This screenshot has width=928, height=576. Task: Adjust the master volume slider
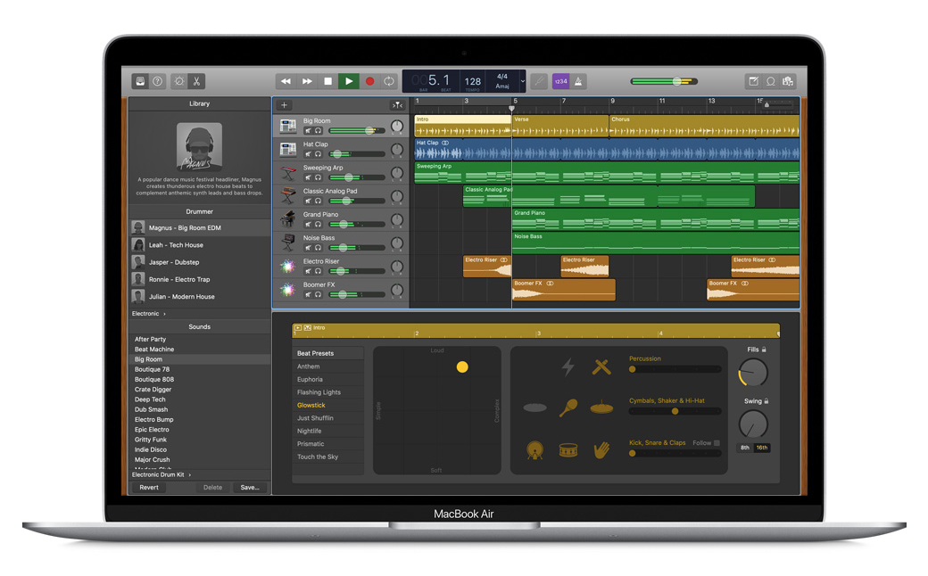point(664,81)
